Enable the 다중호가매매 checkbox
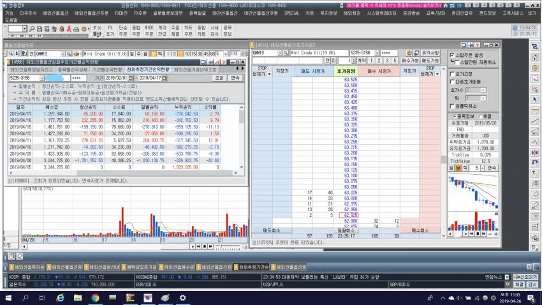 (452, 82)
